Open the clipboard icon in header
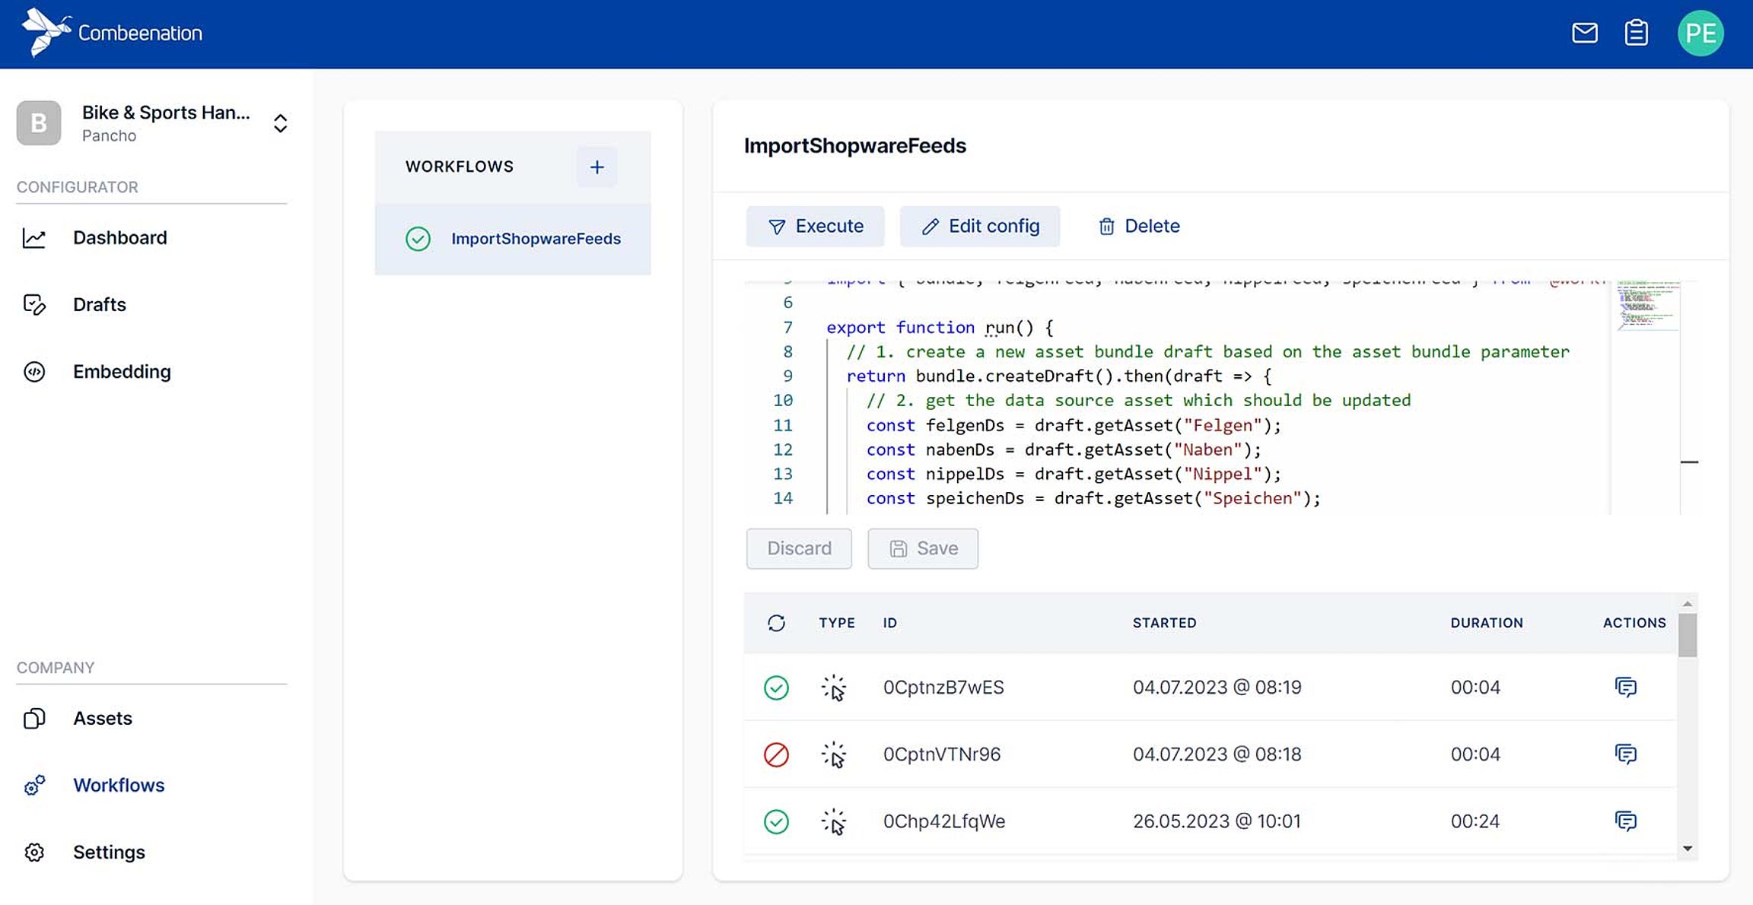 (1636, 33)
